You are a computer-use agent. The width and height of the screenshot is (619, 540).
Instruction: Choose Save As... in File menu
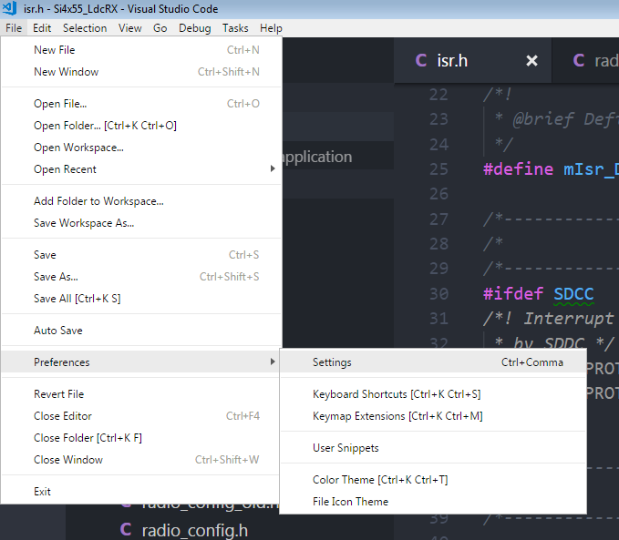56,277
